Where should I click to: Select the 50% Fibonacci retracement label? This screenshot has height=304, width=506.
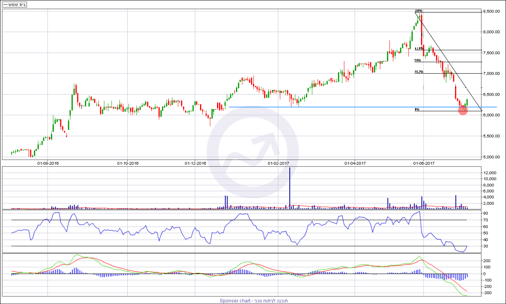[417, 60]
